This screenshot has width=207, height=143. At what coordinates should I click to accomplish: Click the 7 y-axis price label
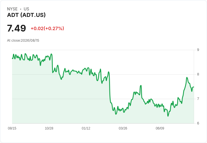pyautogui.click(x=198, y=99)
